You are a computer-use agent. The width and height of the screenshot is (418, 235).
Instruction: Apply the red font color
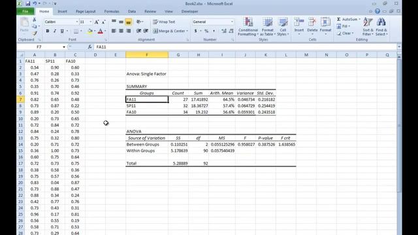[x=100, y=31]
